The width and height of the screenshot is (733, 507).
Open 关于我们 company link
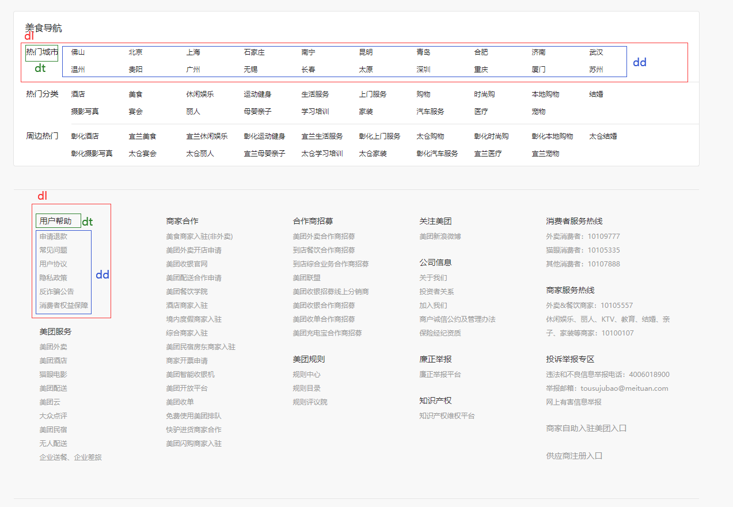[x=433, y=278]
